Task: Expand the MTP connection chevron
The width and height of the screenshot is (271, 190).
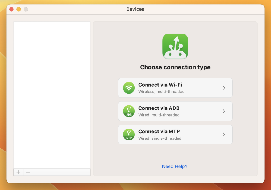Action: [x=224, y=135]
